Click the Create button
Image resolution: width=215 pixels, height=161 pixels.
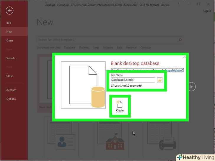tap(120, 106)
